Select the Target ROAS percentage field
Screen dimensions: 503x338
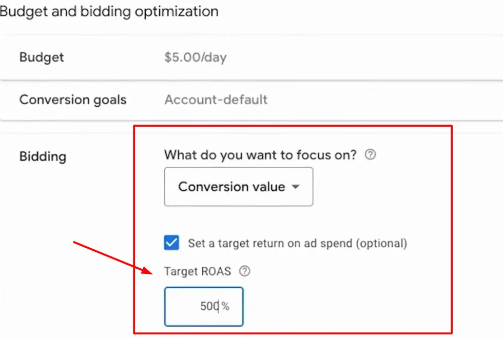203,306
